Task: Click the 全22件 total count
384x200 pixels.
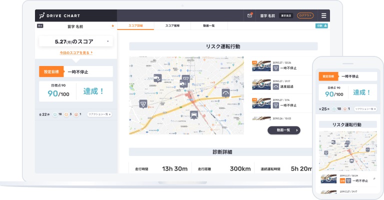Action: pyautogui.click(x=44, y=114)
